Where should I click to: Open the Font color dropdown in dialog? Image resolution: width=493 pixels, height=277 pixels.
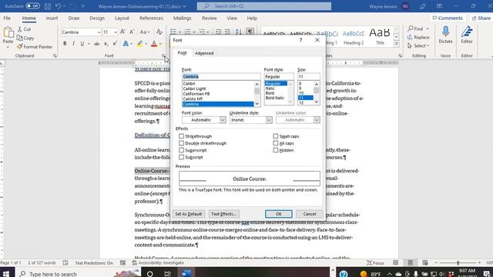click(223, 120)
